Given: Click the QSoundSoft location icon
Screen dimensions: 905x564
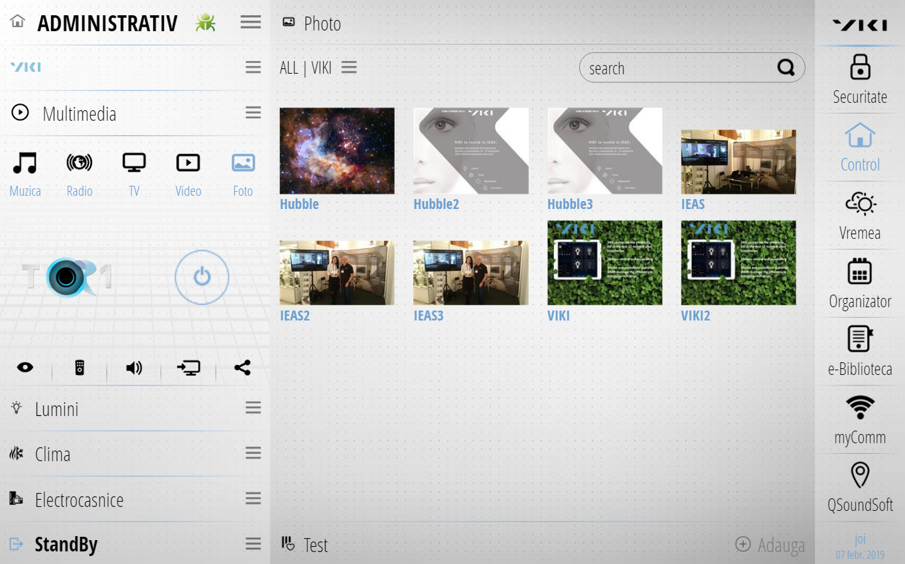Looking at the screenshot, I should coord(860,475).
